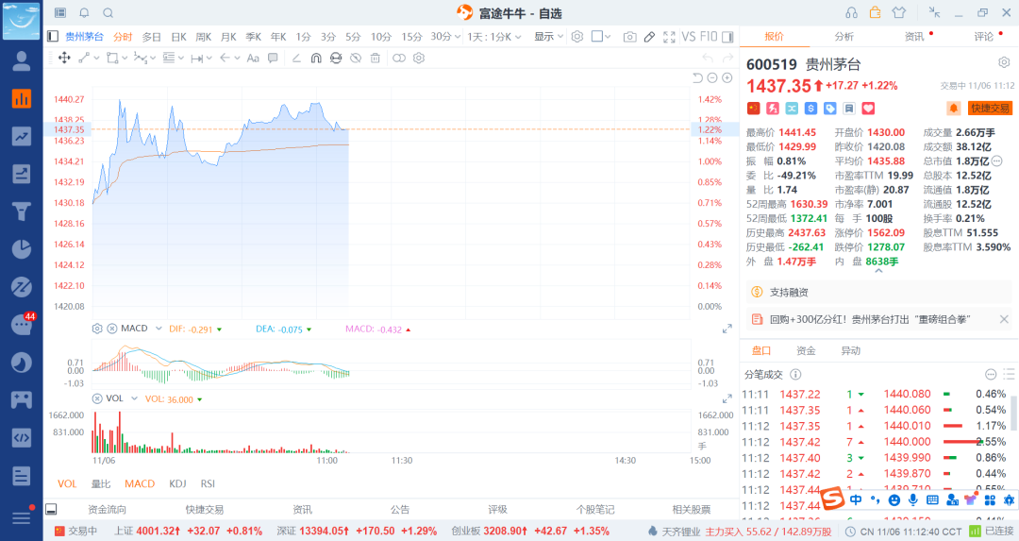Open the market trend line icon in the sidebar
The width and height of the screenshot is (1019, 541).
[22, 136]
